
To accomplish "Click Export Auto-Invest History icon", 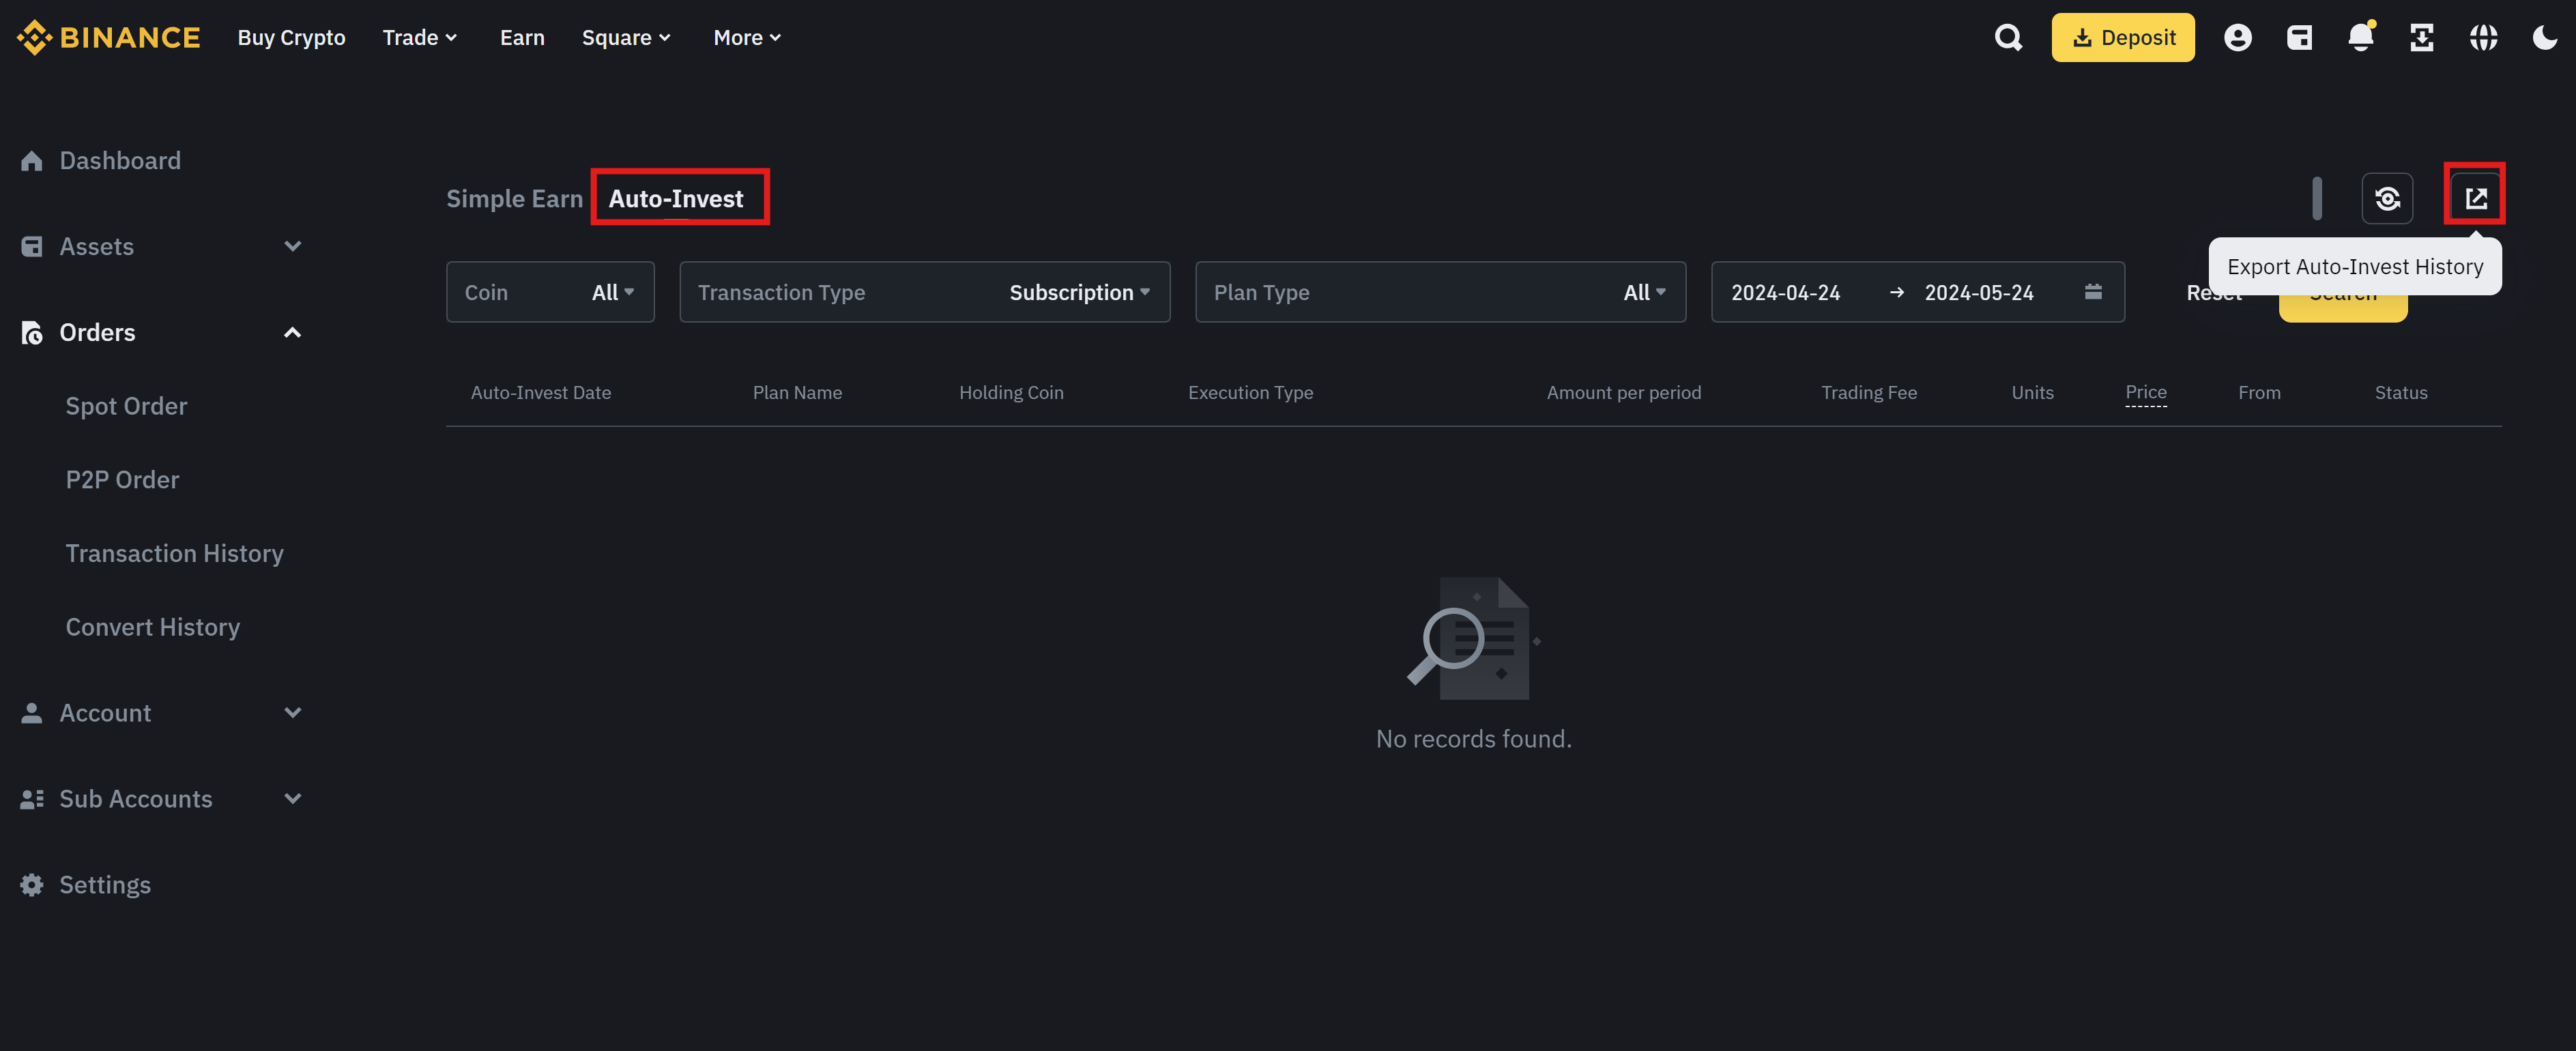I will click(2475, 198).
